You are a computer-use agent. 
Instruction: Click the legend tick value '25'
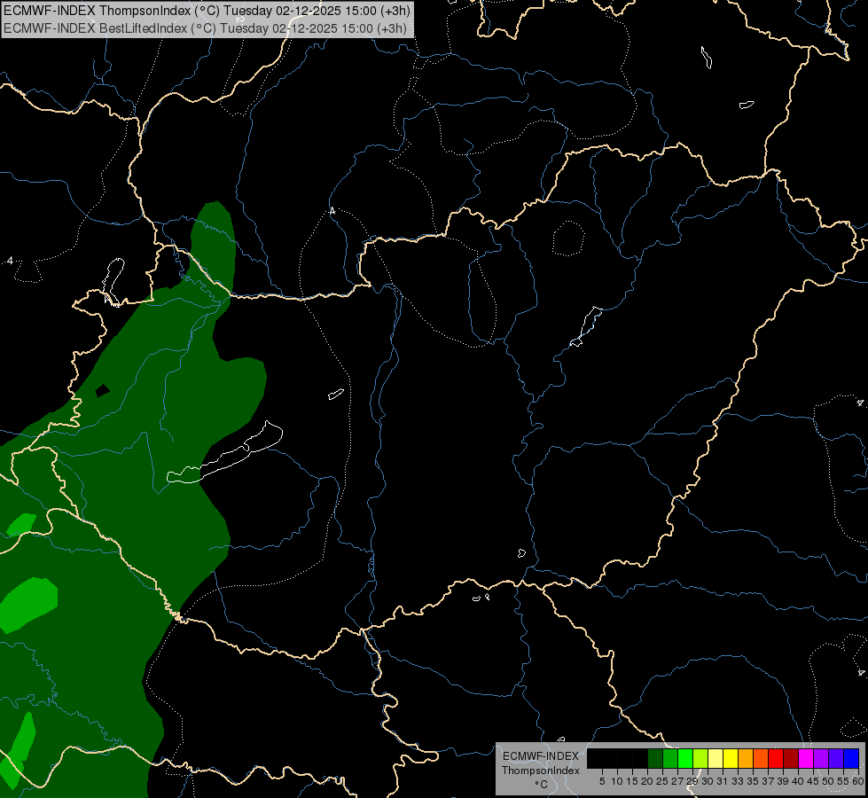pos(662,781)
